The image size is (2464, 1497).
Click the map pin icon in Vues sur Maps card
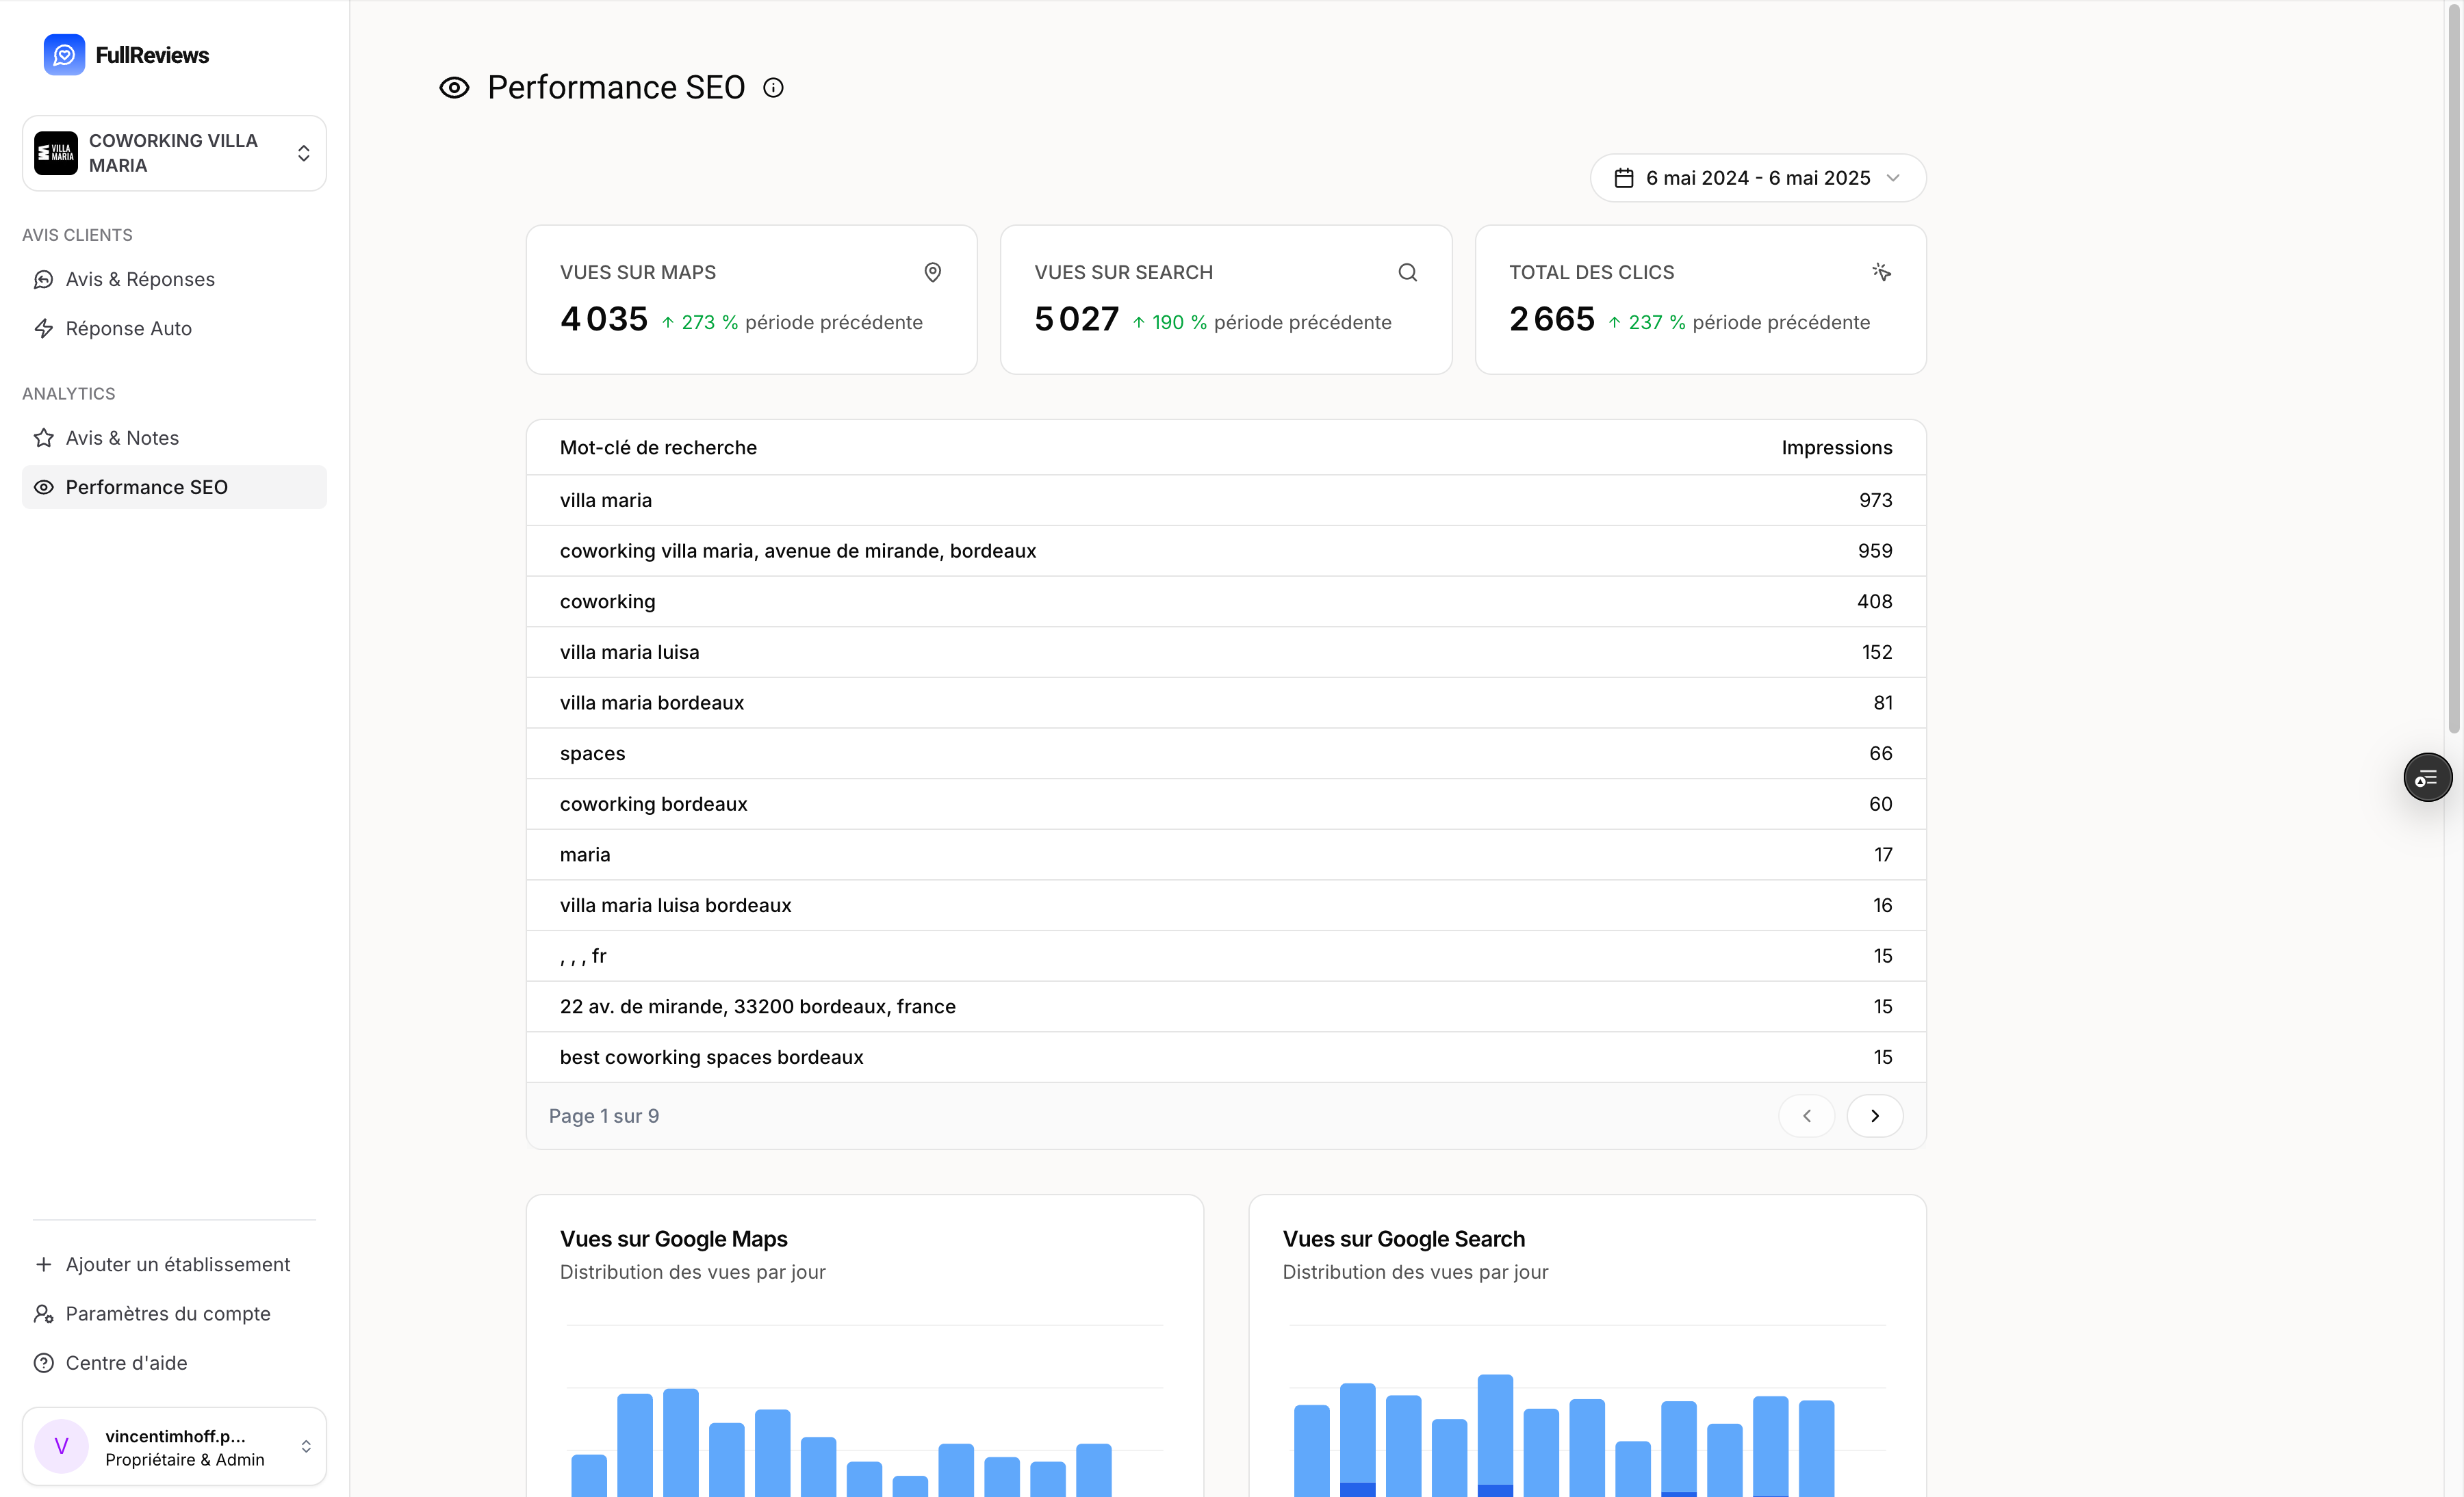[x=932, y=272]
